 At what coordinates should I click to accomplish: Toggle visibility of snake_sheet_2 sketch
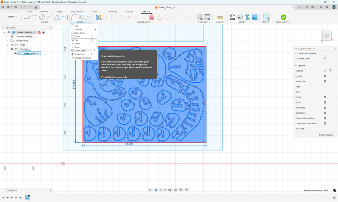[15, 53]
